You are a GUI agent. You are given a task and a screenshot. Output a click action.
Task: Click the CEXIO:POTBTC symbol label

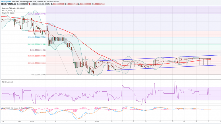9,4
